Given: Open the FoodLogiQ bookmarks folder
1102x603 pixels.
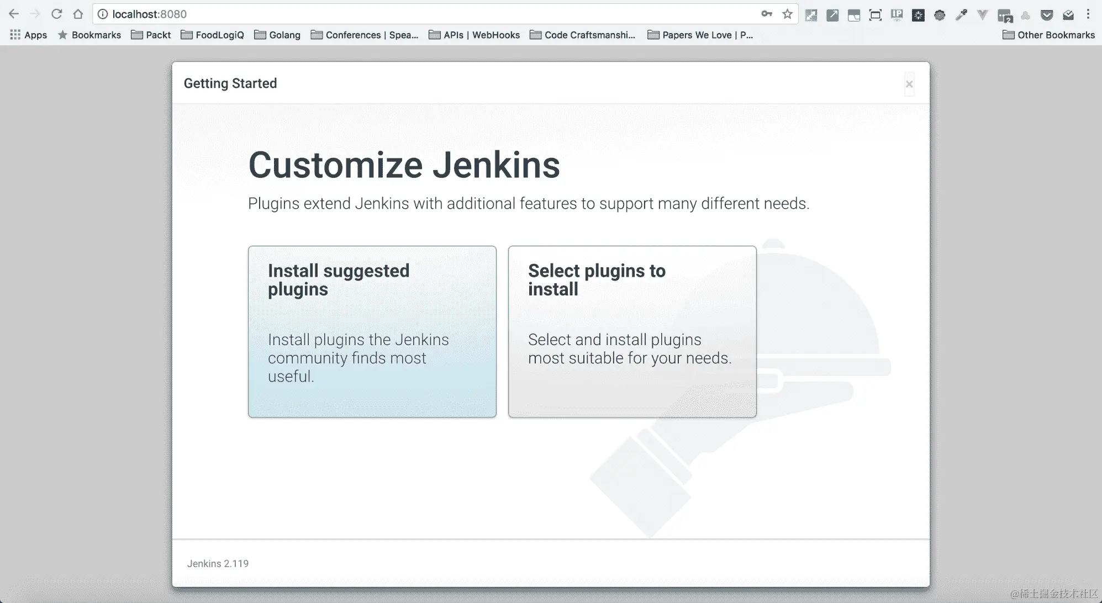Looking at the screenshot, I should (x=213, y=35).
